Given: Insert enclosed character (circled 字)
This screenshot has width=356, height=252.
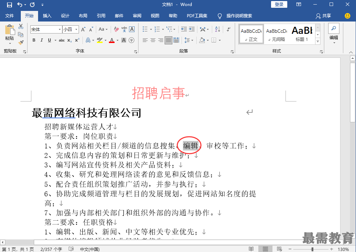Looking at the screenshot, I should 131,40.
